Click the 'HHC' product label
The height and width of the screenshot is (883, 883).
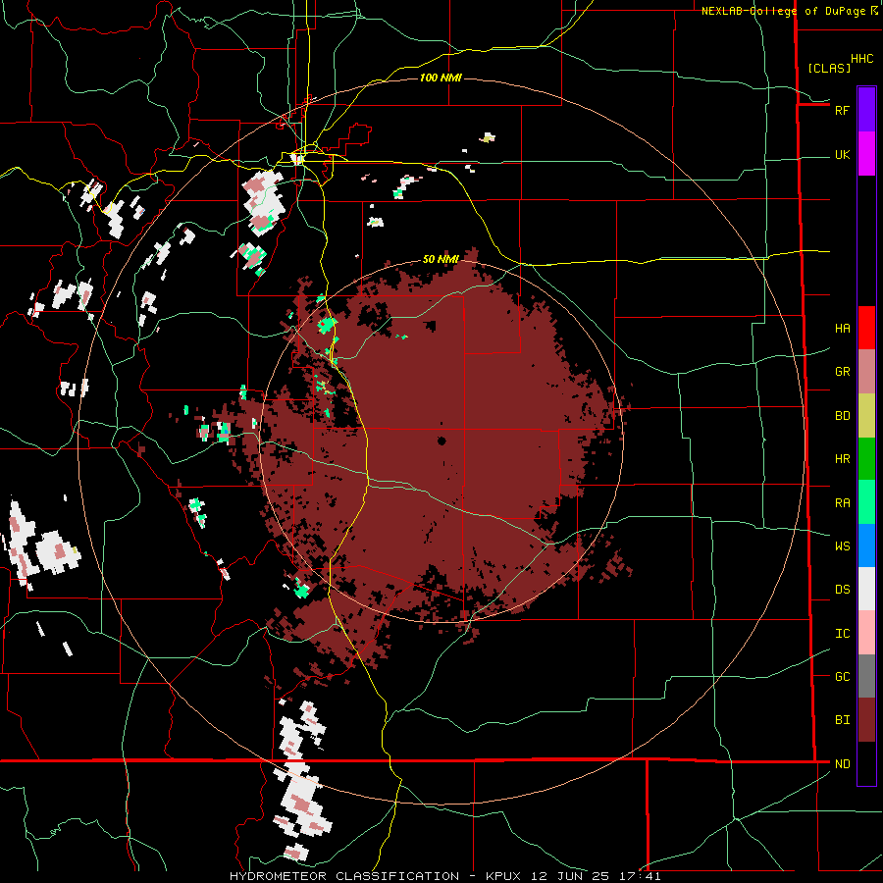[x=861, y=59]
